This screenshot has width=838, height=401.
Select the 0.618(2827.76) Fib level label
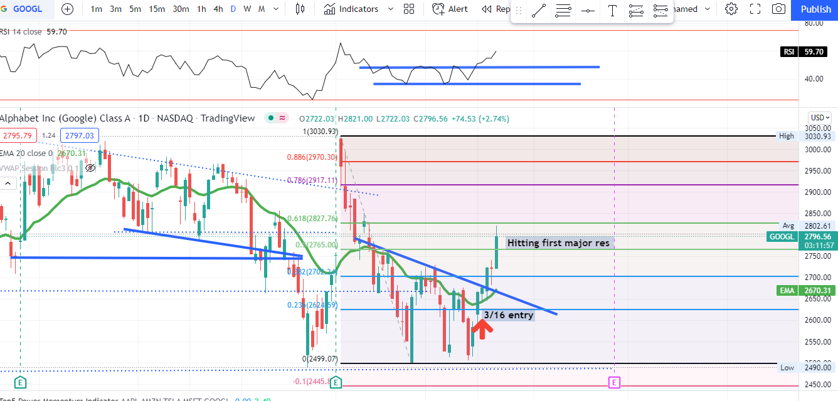pos(313,219)
